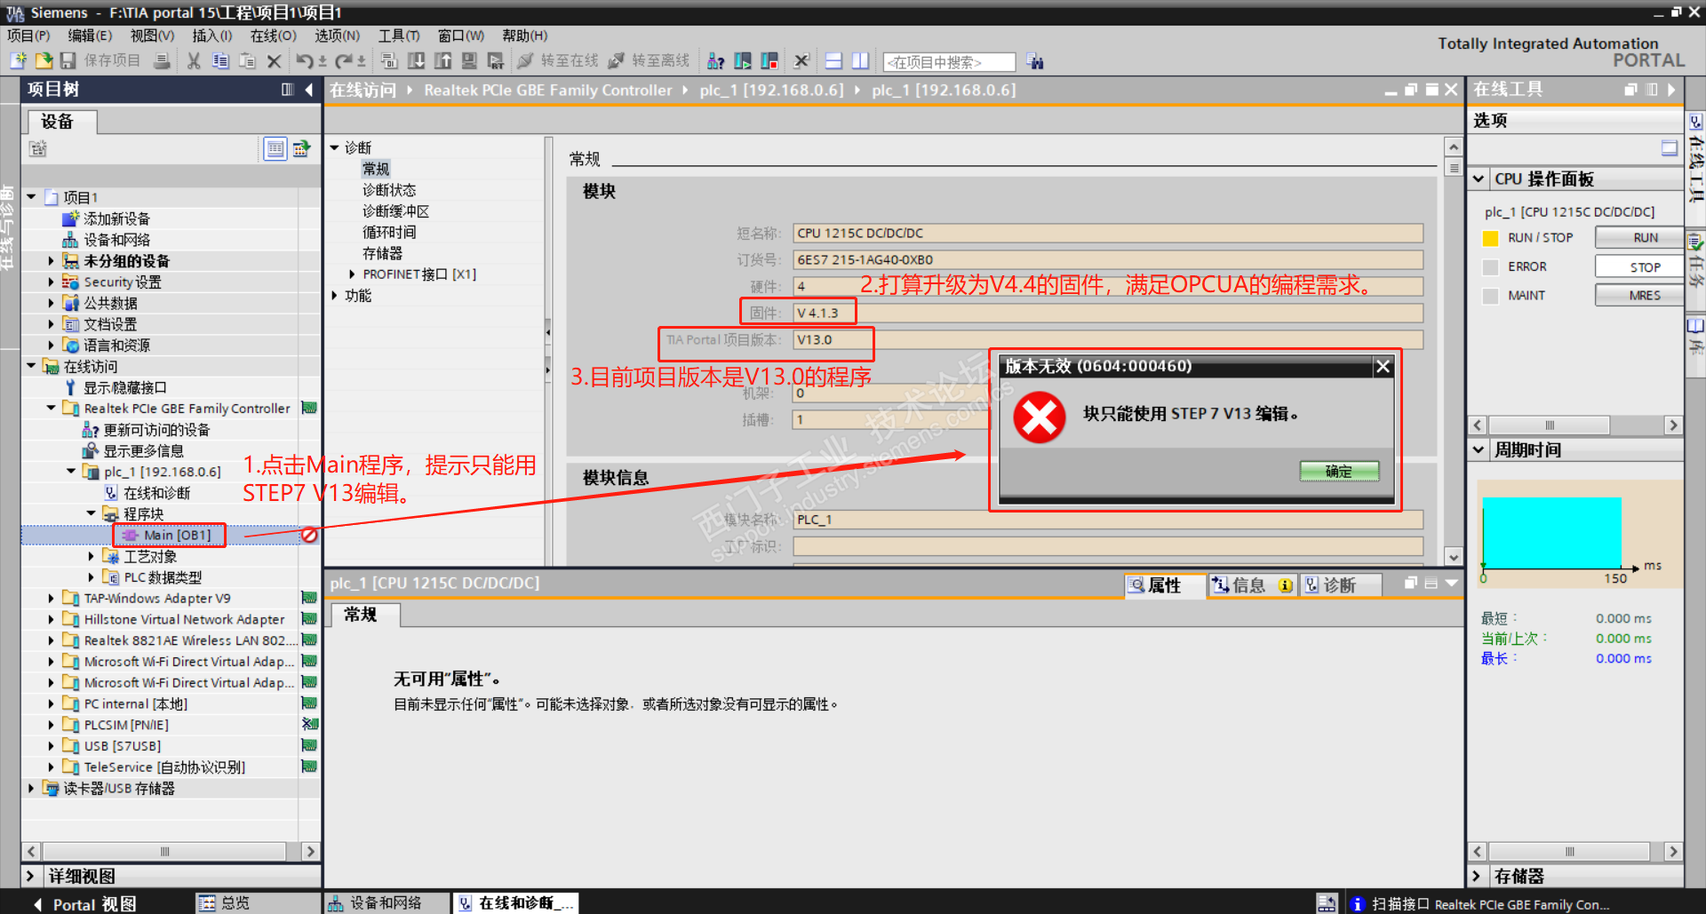Viewport: 1706px width, 914px height.
Task: Click the project tree overview toggle icon
Action: click(x=275, y=148)
